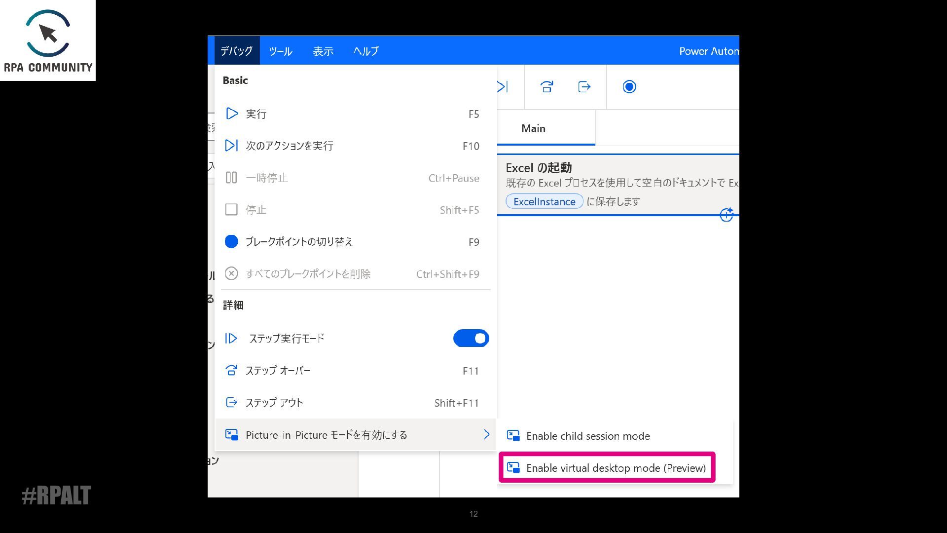Image resolution: width=947 pixels, height=533 pixels.
Task: Click the ステップ オーバー icon in menu
Action: coord(231,371)
